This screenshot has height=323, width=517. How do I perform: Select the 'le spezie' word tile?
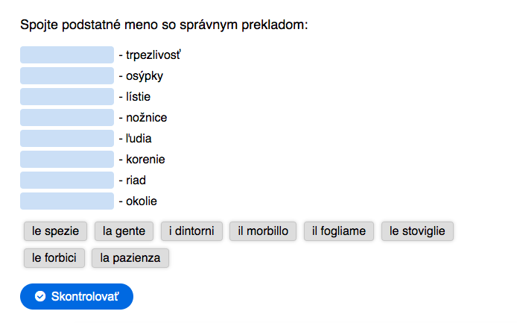click(55, 231)
